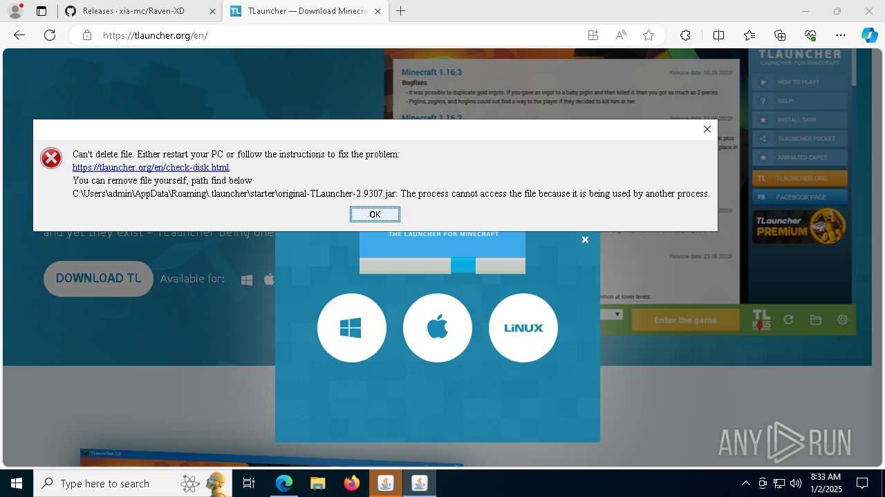This screenshot has width=885, height=497.
Task: View site information lock icon
Action: click(x=87, y=35)
